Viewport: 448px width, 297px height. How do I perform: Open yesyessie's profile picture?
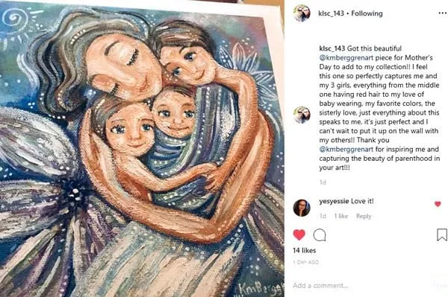click(x=302, y=208)
